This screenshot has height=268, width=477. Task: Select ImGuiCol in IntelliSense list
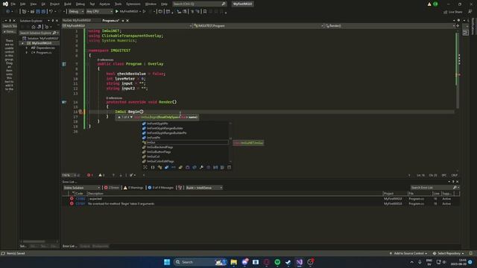point(186,156)
